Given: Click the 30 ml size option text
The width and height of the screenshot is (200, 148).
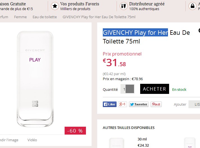Looking at the screenshot, I should click(x=142, y=139).
